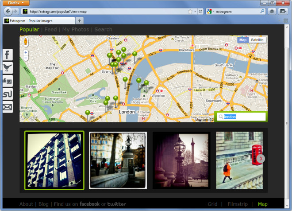
Task: Share via StumbleUpon sidebar icon
Action: click(x=8, y=94)
